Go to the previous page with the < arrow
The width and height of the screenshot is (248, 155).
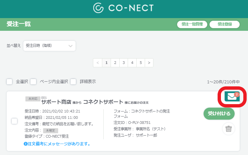tap(98, 63)
